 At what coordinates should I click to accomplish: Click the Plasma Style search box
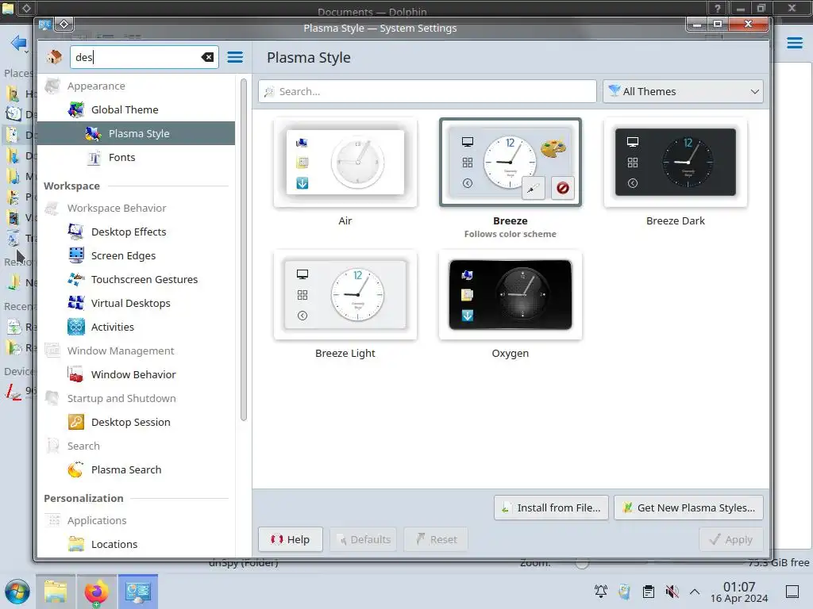click(427, 92)
